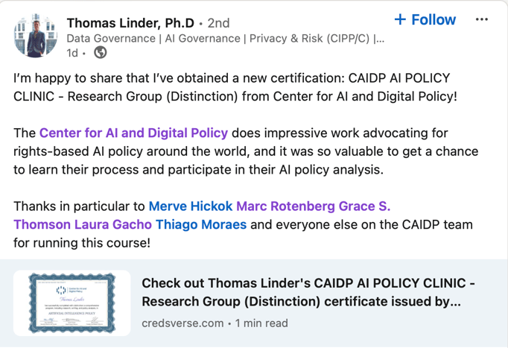Click the 1d post timestamp
The image size is (508, 348).
[72, 53]
